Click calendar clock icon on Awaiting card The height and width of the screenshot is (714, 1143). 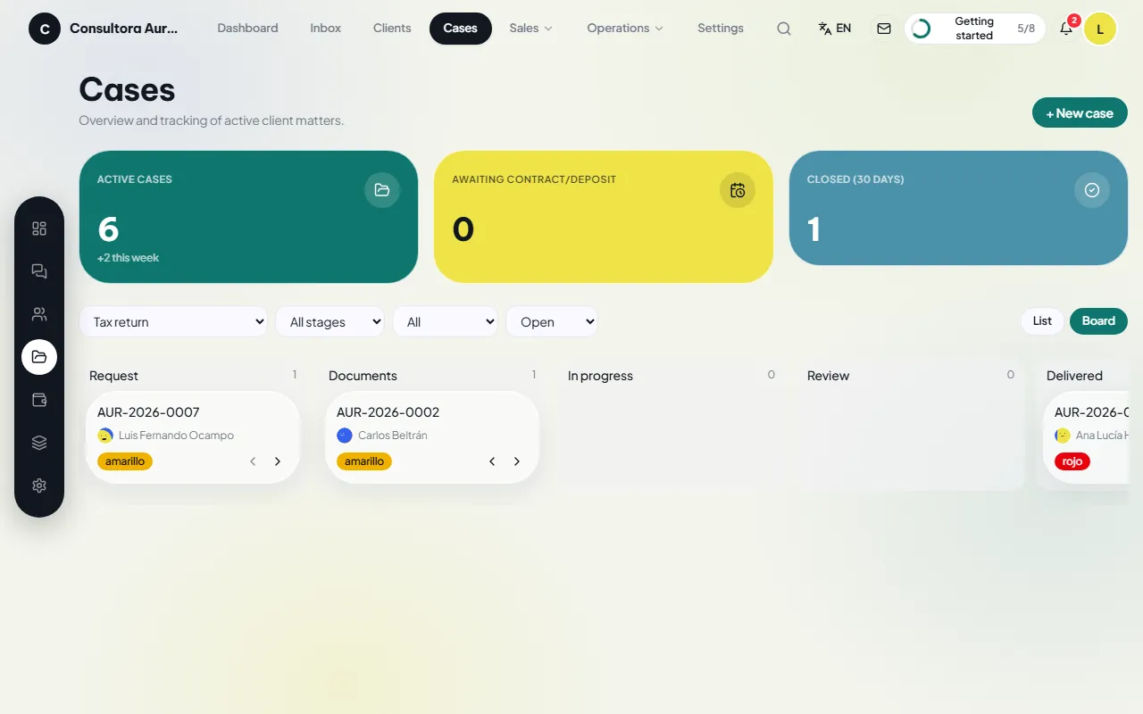(738, 190)
